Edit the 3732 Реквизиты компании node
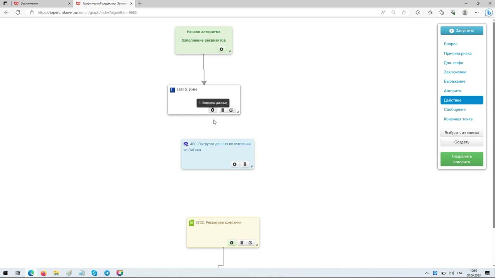This screenshot has height=278, width=495. pyautogui.click(x=250, y=243)
